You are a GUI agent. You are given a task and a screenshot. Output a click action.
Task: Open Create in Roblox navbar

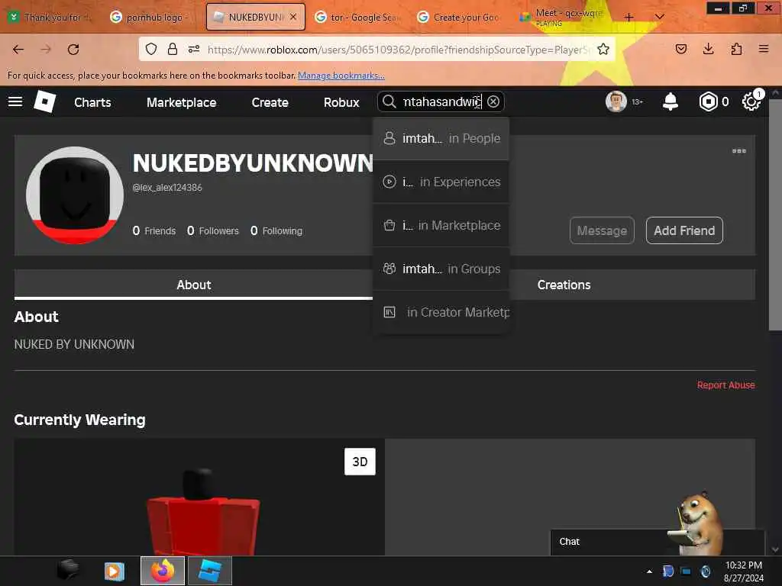pyautogui.click(x=270, y=102)
